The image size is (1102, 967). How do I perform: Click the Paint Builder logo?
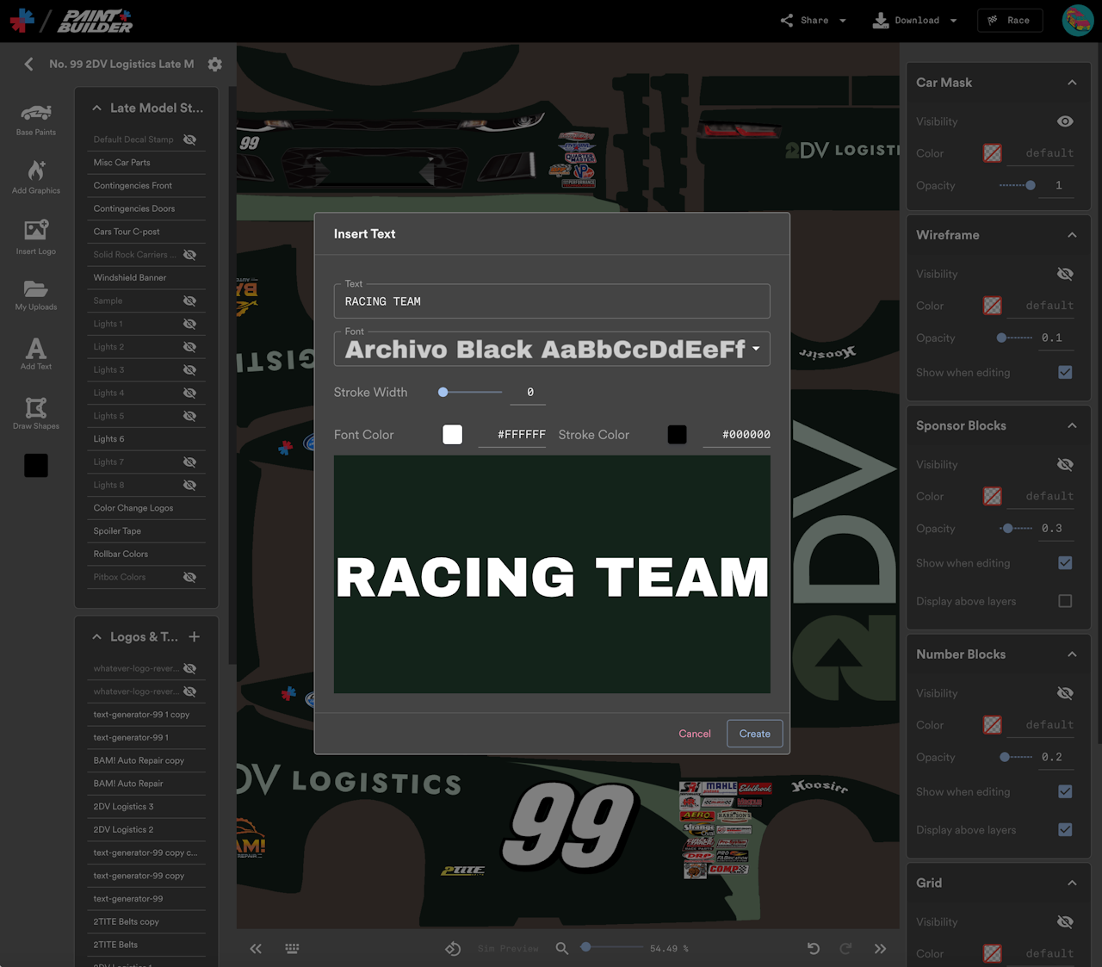pos(96,21)
